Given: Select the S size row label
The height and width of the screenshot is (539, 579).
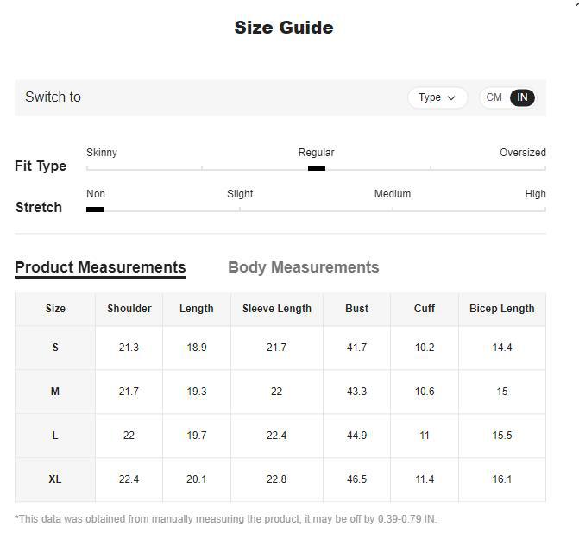Looking at the screenshot, I should (55, 348).
